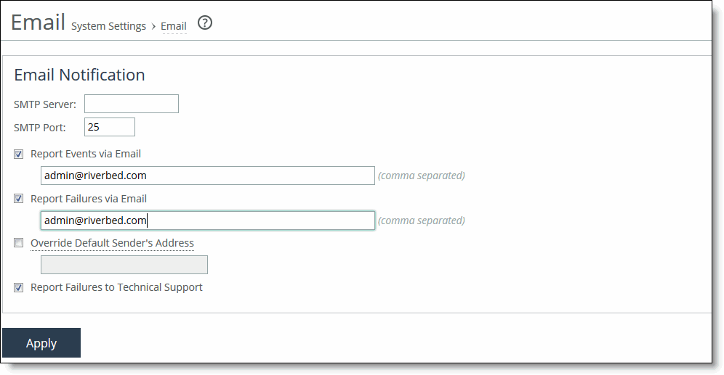
Task: Click the breadcrumb chevron after System Settings
Action: pyautogui.click(x=153, y=27)
